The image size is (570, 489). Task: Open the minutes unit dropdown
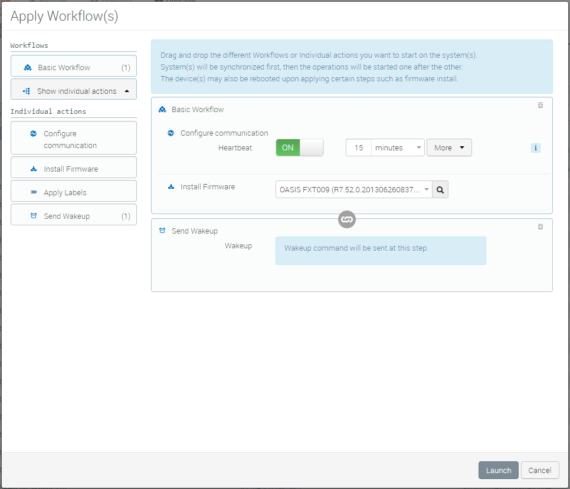tap(398, 148)
